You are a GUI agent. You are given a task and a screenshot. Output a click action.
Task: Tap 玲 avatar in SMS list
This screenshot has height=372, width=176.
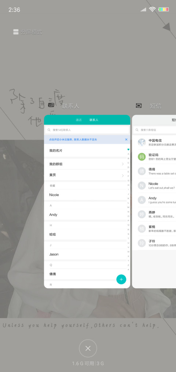(x=142, y=243)
